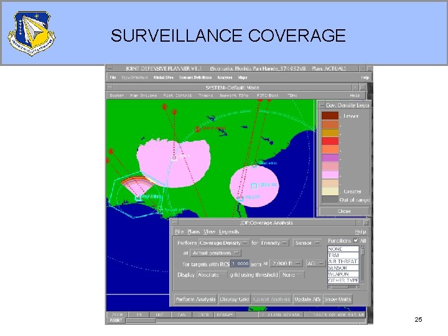Click the Perform Analysis button
Image resolution: width=448 pixels, height=336 pixels.
point(195,299)
